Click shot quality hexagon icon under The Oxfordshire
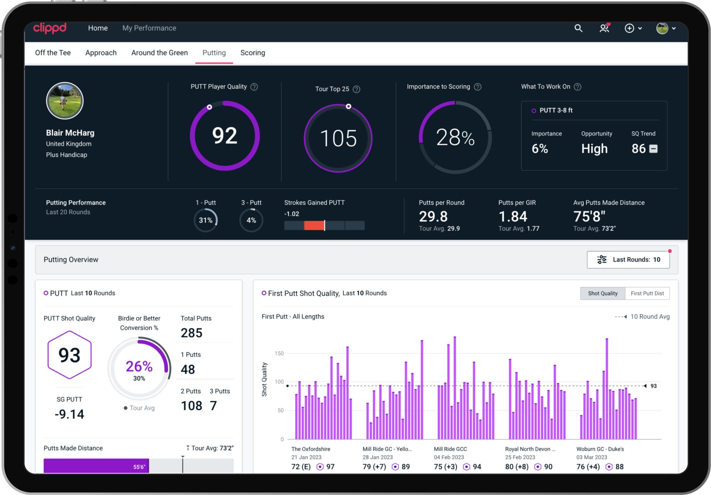 320,467
